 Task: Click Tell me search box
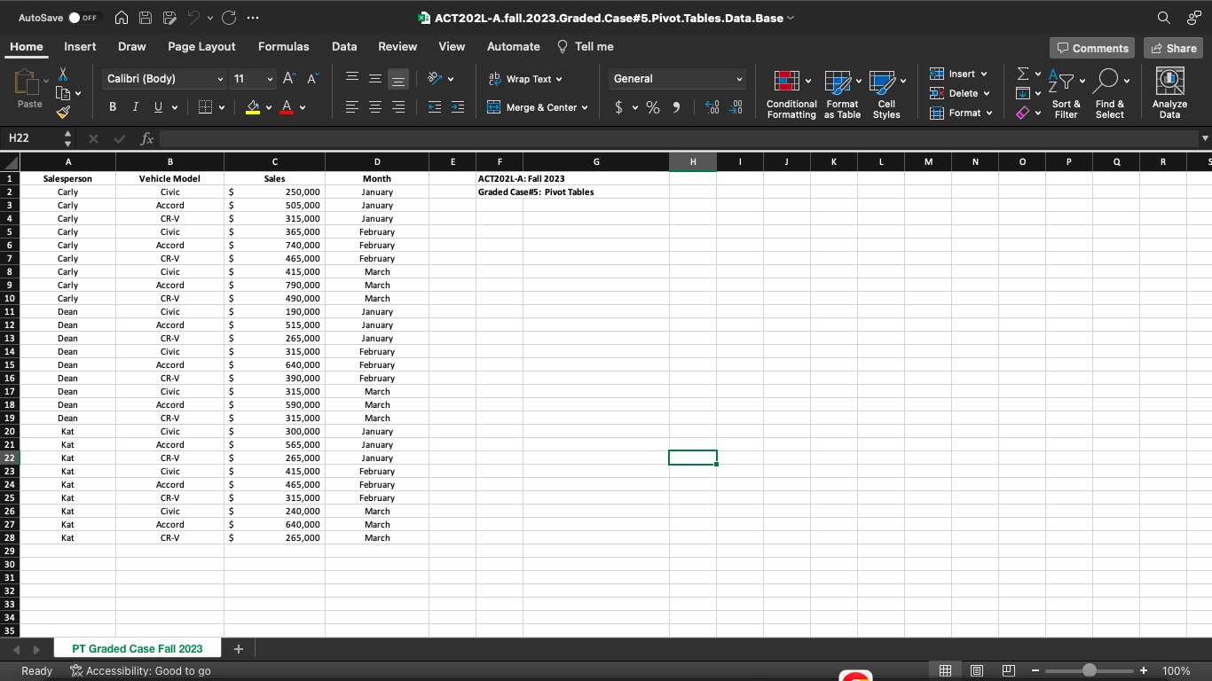click(586, 47)
